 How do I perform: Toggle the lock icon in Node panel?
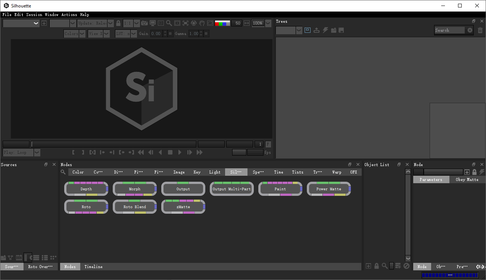[474, 172]
